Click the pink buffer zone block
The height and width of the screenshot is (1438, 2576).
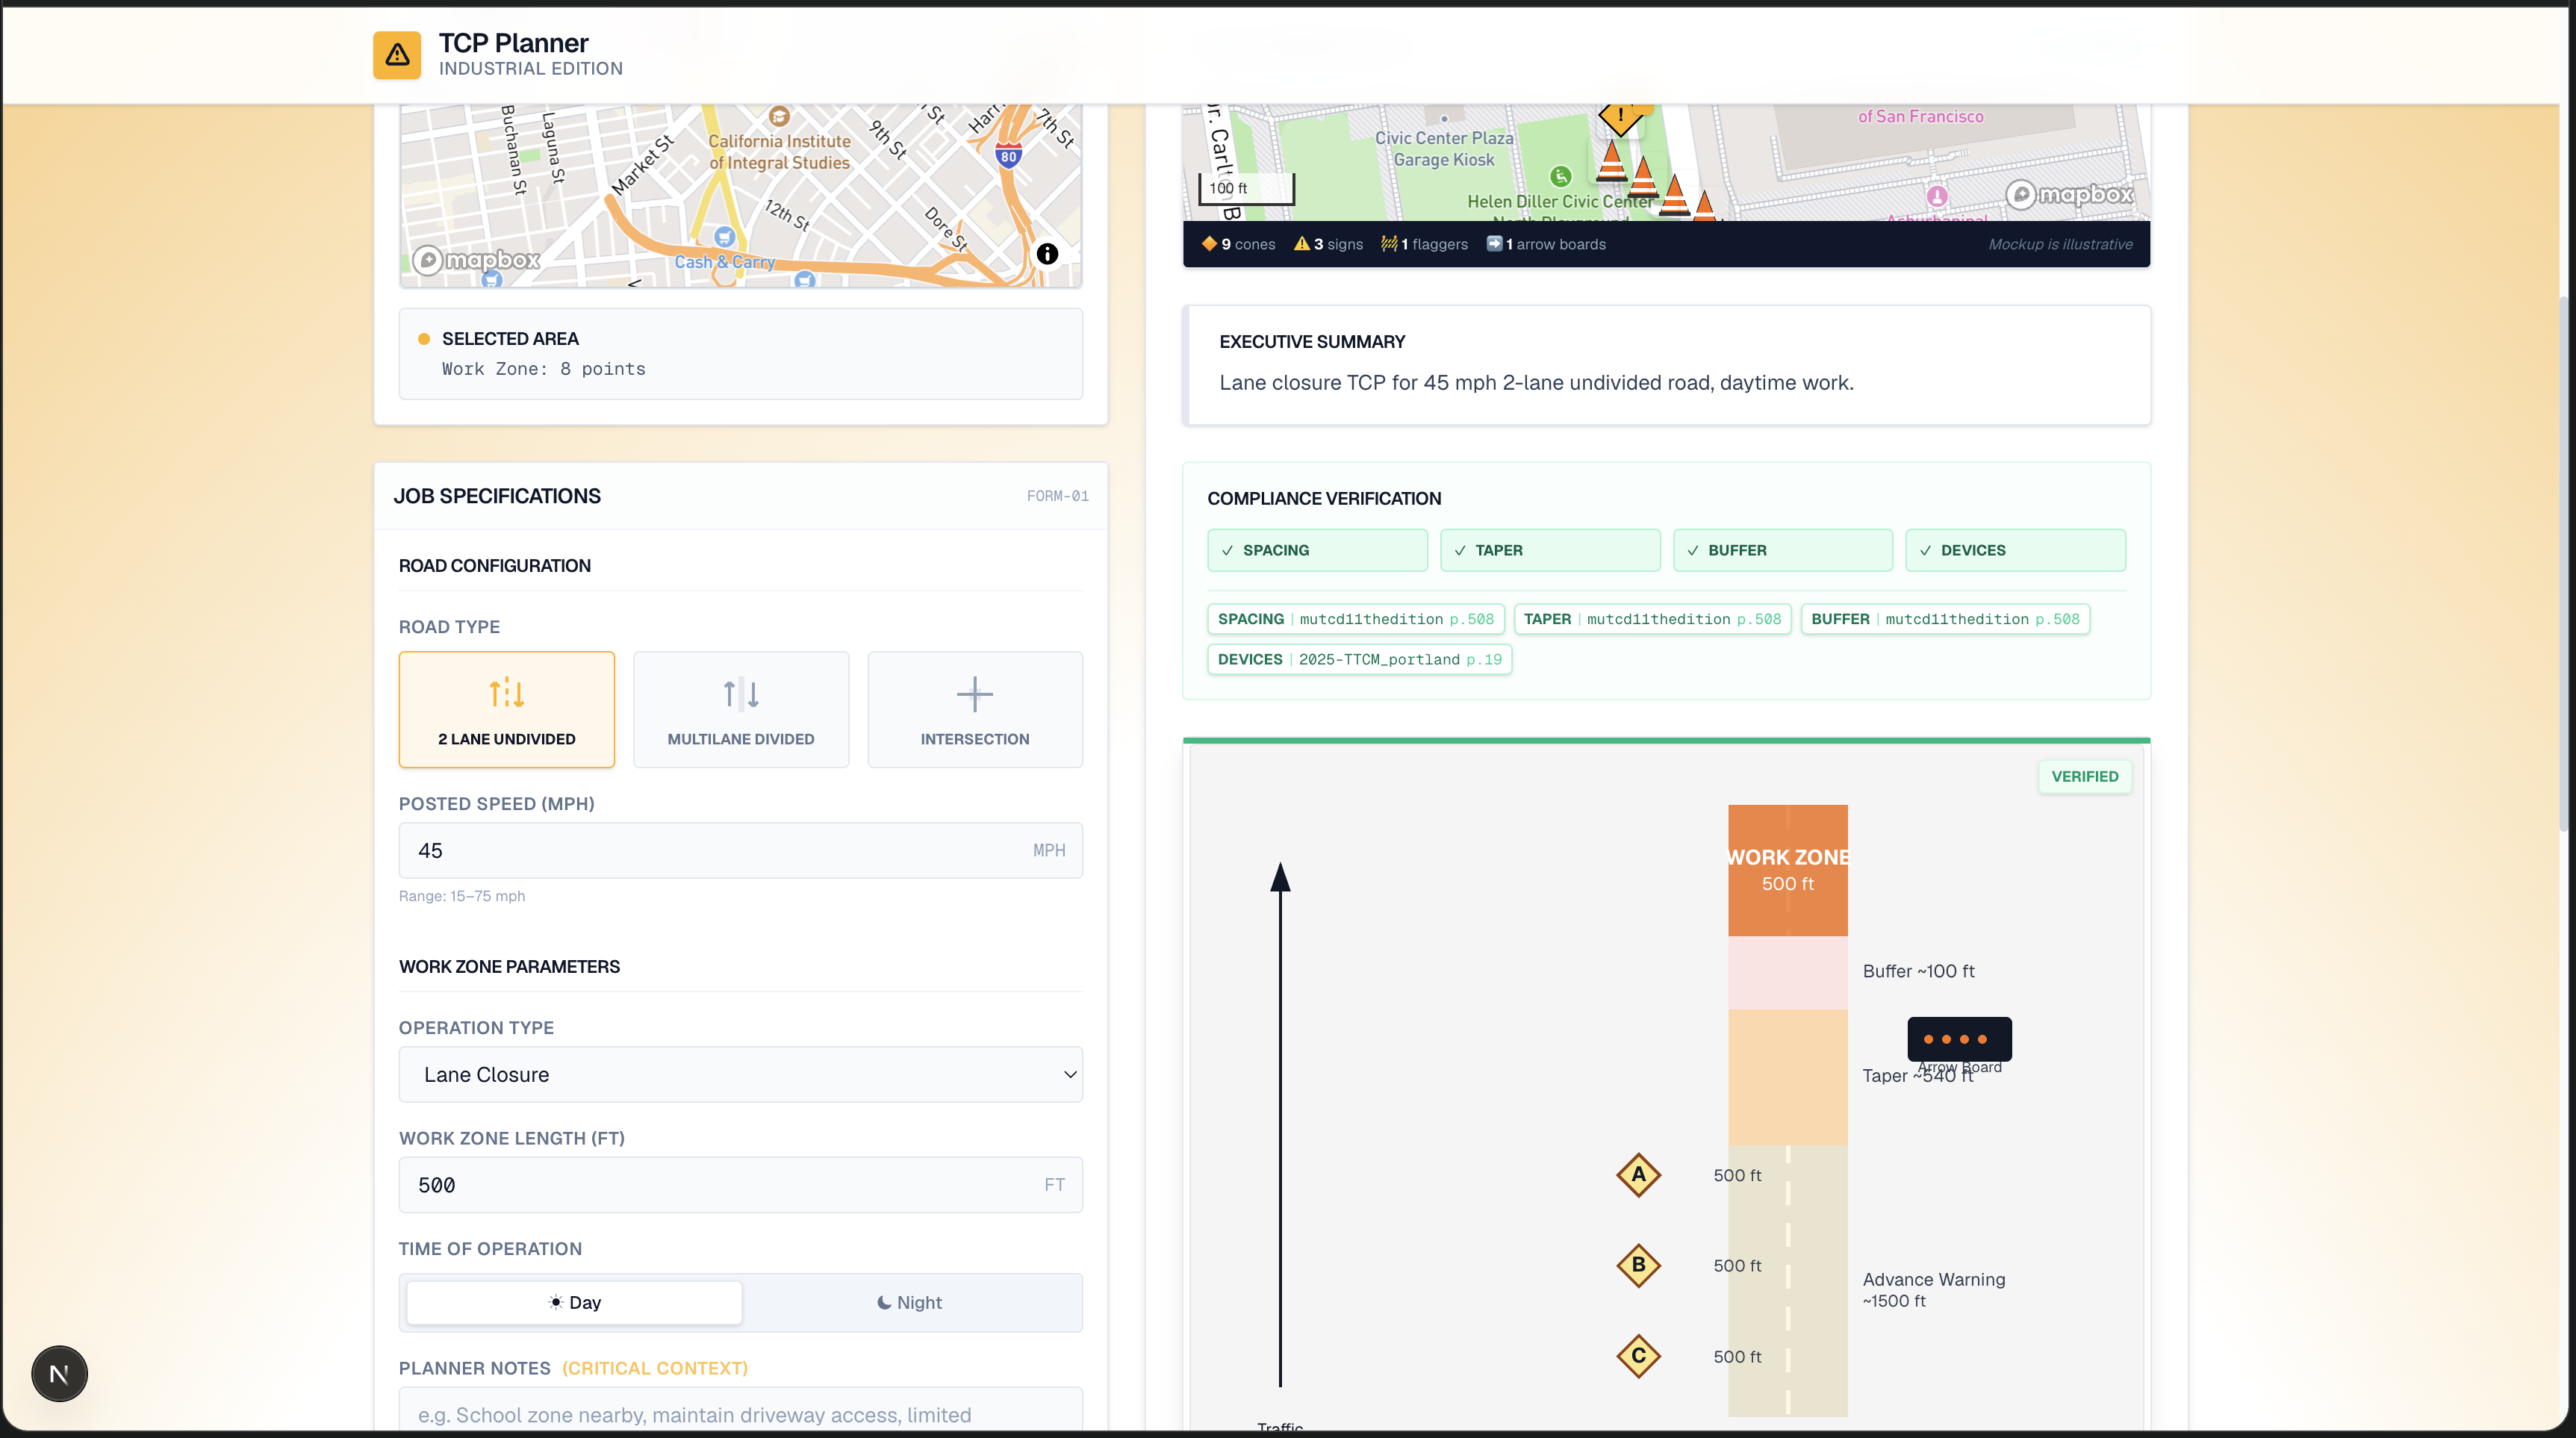pos(1787,972)
